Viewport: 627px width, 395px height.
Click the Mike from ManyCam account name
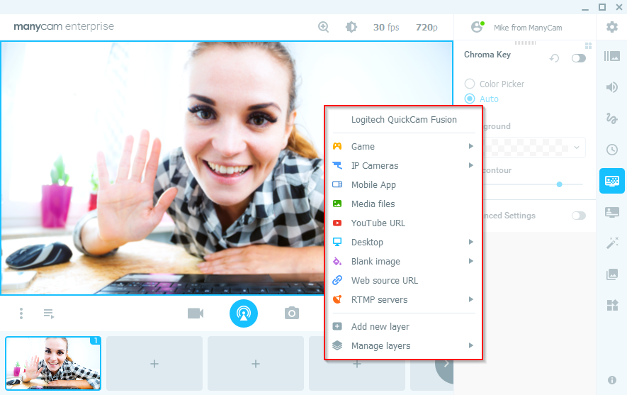tap(528, 28)
